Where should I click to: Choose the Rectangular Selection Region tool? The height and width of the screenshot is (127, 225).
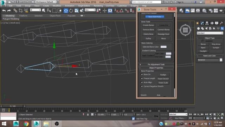54,11
